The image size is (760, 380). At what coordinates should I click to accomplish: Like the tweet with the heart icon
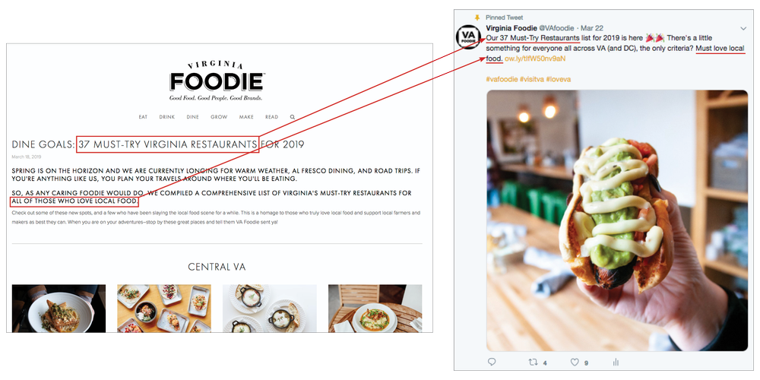(575, 362)
